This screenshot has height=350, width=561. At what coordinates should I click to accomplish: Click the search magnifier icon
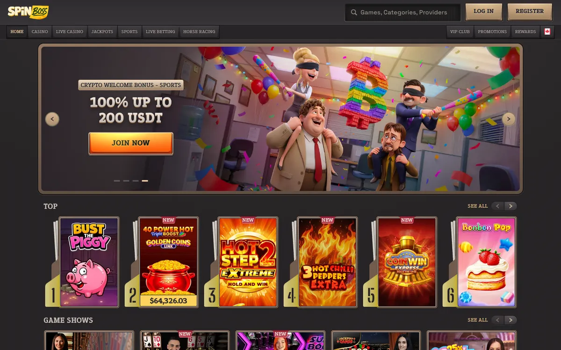point(354,13)
